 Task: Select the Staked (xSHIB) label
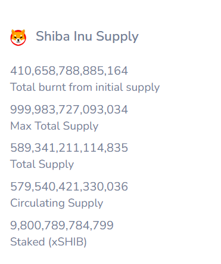pos(48,242)
